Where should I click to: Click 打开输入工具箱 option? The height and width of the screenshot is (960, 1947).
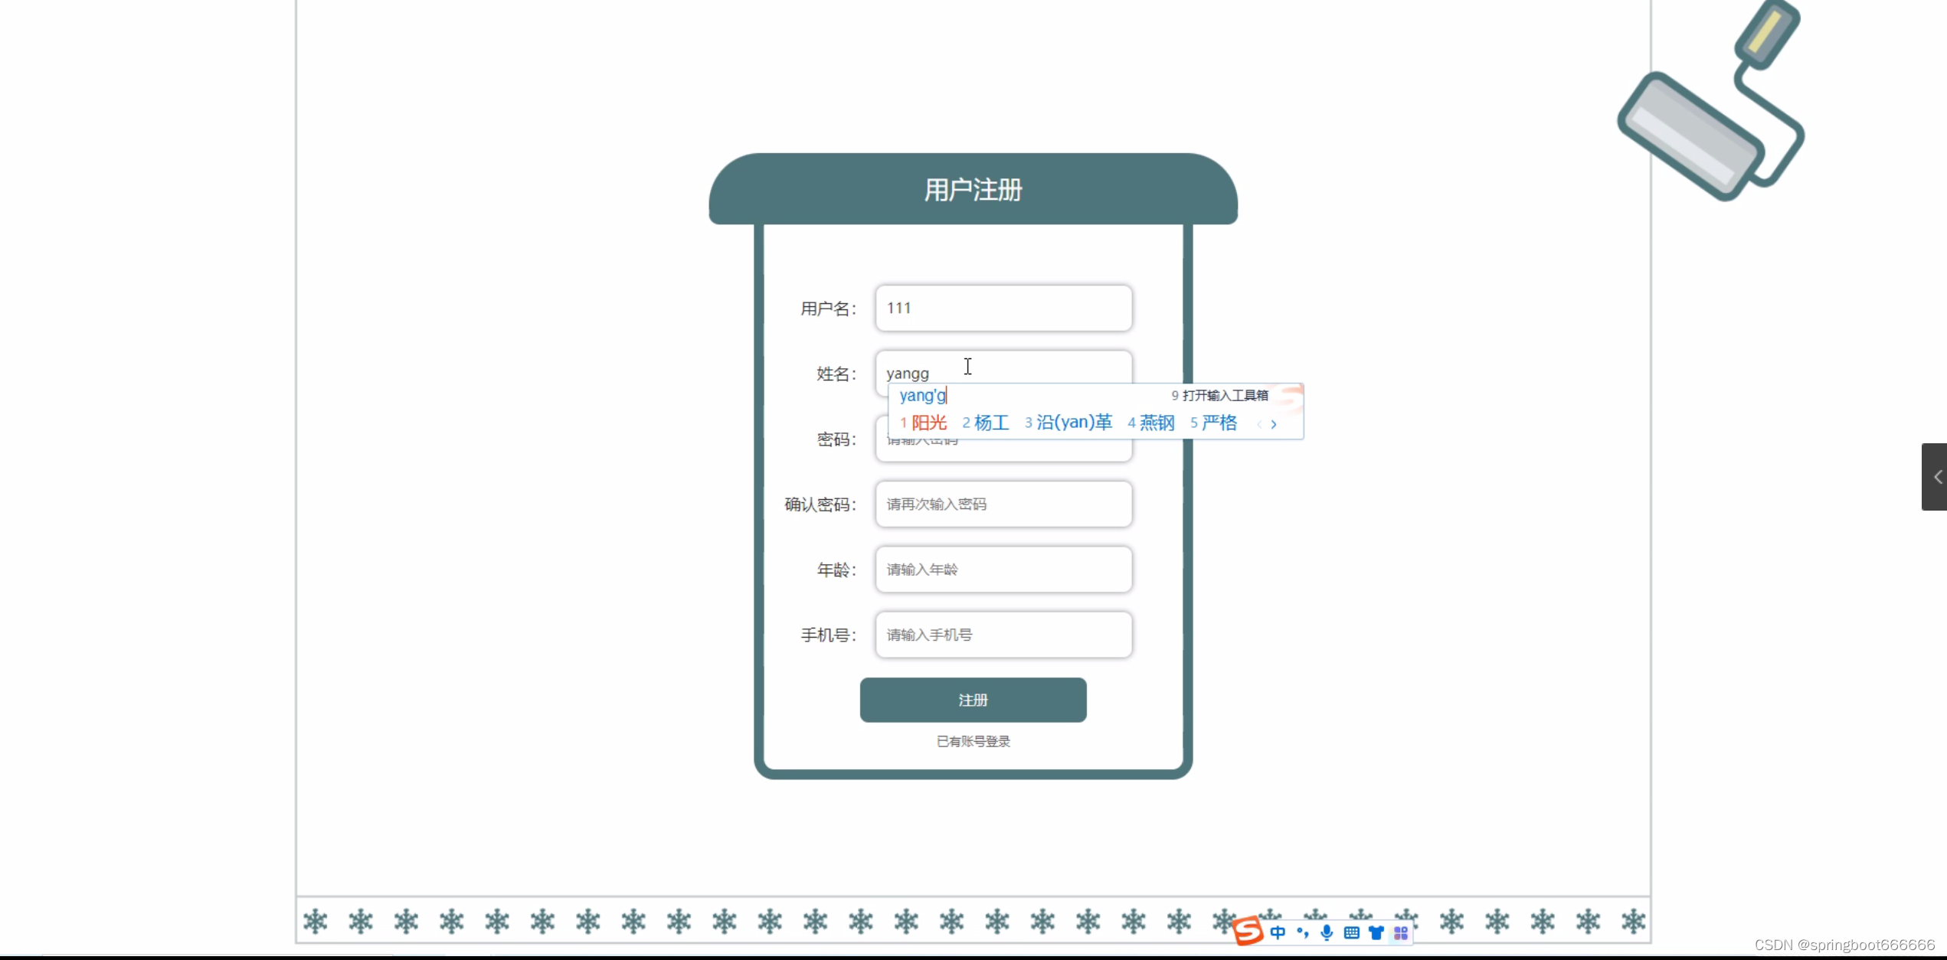[x=1224, y=395]
